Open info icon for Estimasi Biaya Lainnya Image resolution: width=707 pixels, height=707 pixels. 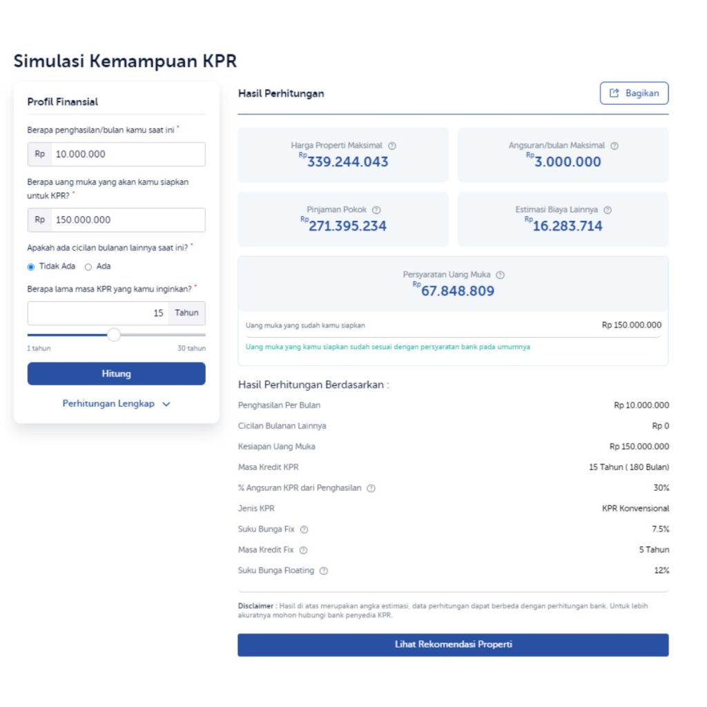click(x=608, y=210)
